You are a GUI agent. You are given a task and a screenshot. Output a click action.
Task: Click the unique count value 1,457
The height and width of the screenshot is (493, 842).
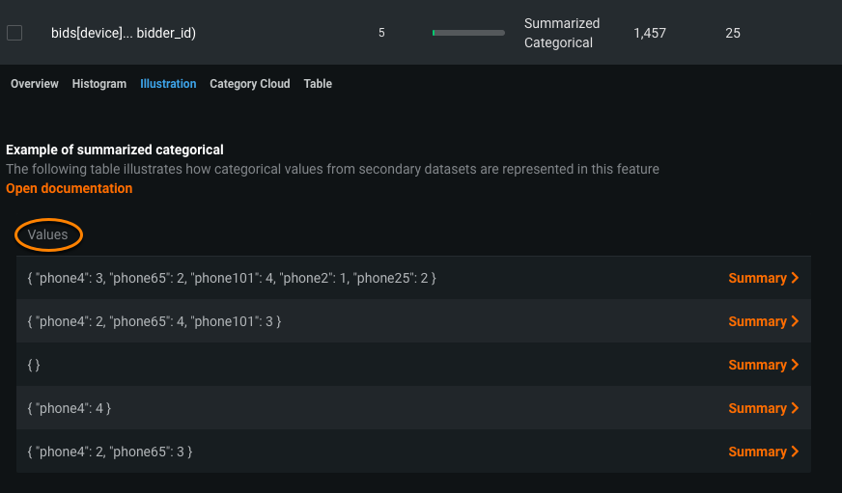650,33
